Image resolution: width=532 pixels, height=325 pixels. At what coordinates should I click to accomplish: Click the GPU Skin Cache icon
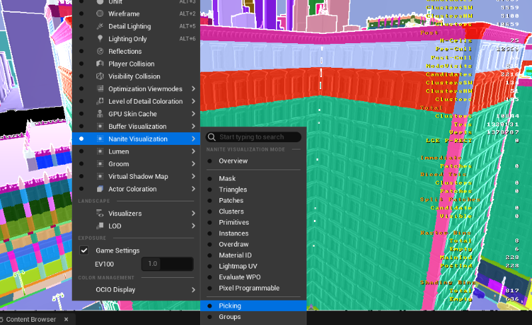(x=100, y=114)
